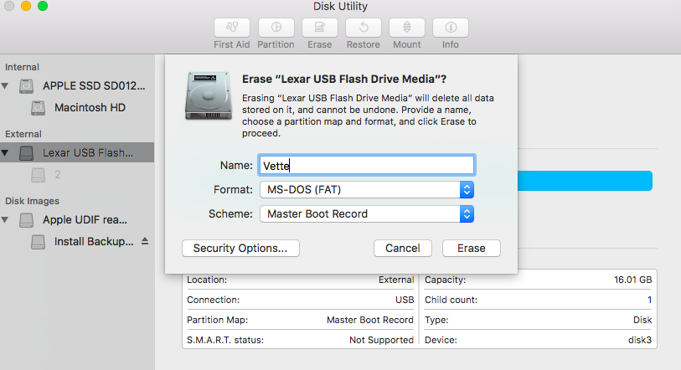Click the Lexar USB Flash drive icon
The width and height of the screenshot is (681, 370).
coord(27,153)
